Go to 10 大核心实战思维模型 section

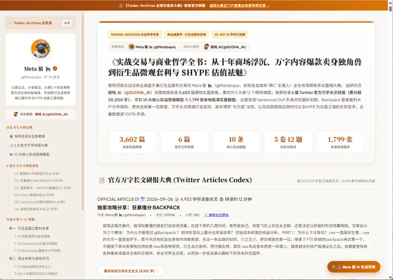tap(32, 154)
